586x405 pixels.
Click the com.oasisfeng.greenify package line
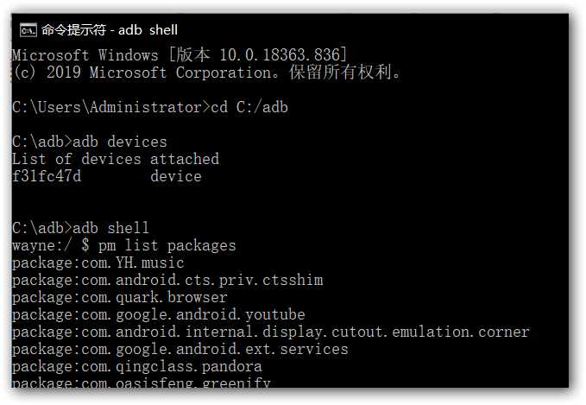click(x=142, y=383)
